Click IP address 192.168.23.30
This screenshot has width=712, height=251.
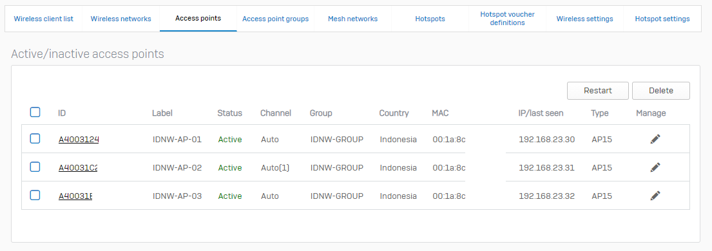tap(547, 140)
